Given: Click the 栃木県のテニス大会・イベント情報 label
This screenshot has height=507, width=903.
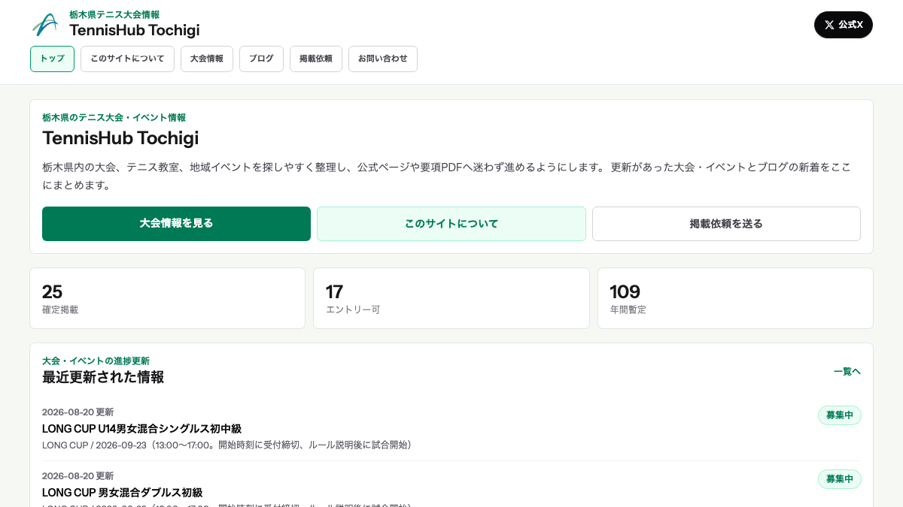Looking at the screenshot, I should (114, 118).
